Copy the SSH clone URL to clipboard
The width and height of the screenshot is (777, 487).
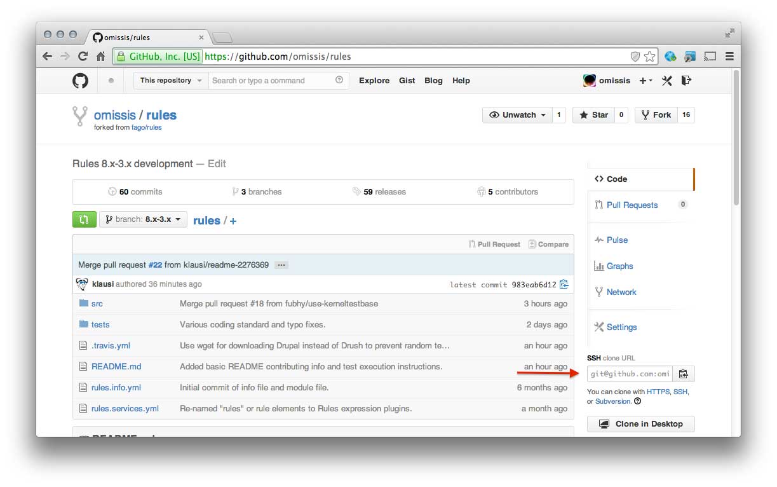[x=684, y=374]
